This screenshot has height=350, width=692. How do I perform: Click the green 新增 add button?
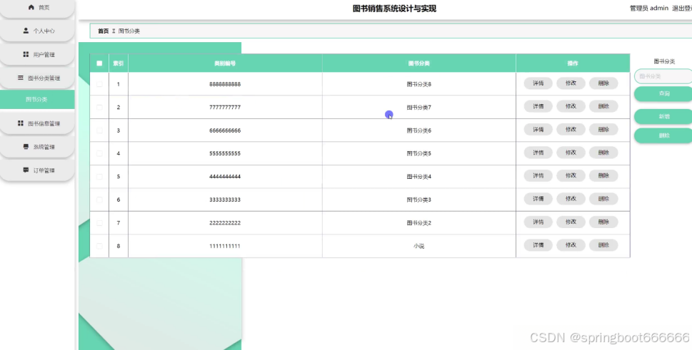click(663, 117)
